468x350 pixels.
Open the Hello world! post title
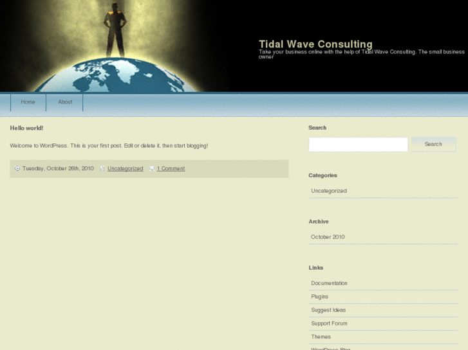(x=26, y=128)
